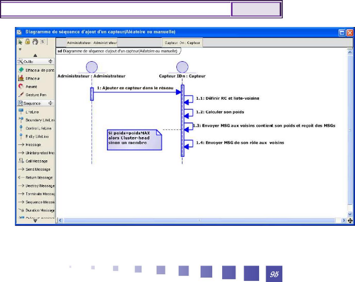Select the Boundary LifeLine tool
The height and width of the screenshot is (282, 355).
(x=36, y=120)
